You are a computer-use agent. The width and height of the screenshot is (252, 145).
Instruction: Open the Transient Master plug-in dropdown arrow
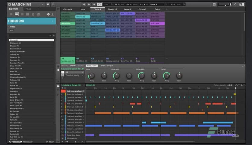pyautogui.click(x=83, y=75)
